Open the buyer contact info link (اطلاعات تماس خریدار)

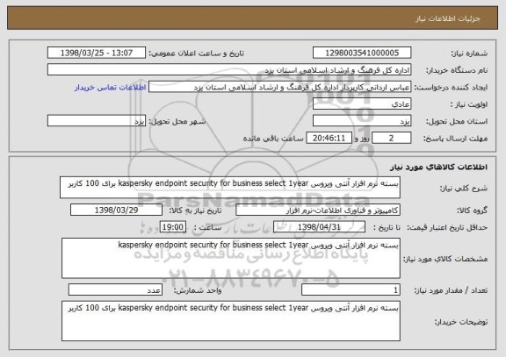(110, 88)
